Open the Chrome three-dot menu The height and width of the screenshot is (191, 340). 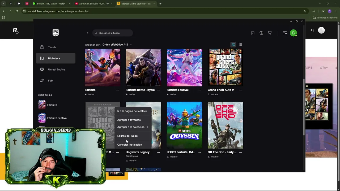tap(336, 11)
